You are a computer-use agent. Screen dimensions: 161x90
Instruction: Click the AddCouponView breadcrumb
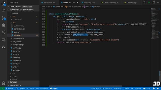(73, 7)
